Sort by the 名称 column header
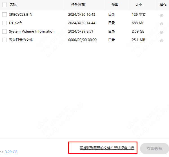Viewport: 169px width, 157px height. point(13,5)
